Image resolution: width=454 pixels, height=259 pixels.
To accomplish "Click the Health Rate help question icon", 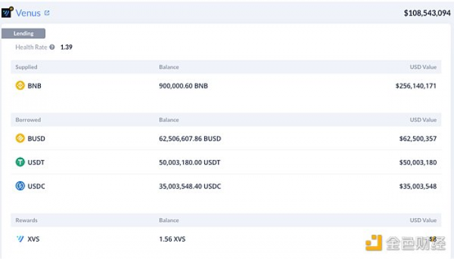I will pyautogui.click(x=52, y=47).
